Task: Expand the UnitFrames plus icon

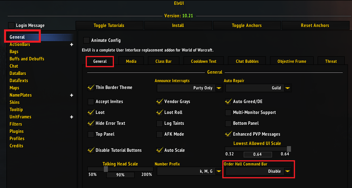Action: pos(72,117)
